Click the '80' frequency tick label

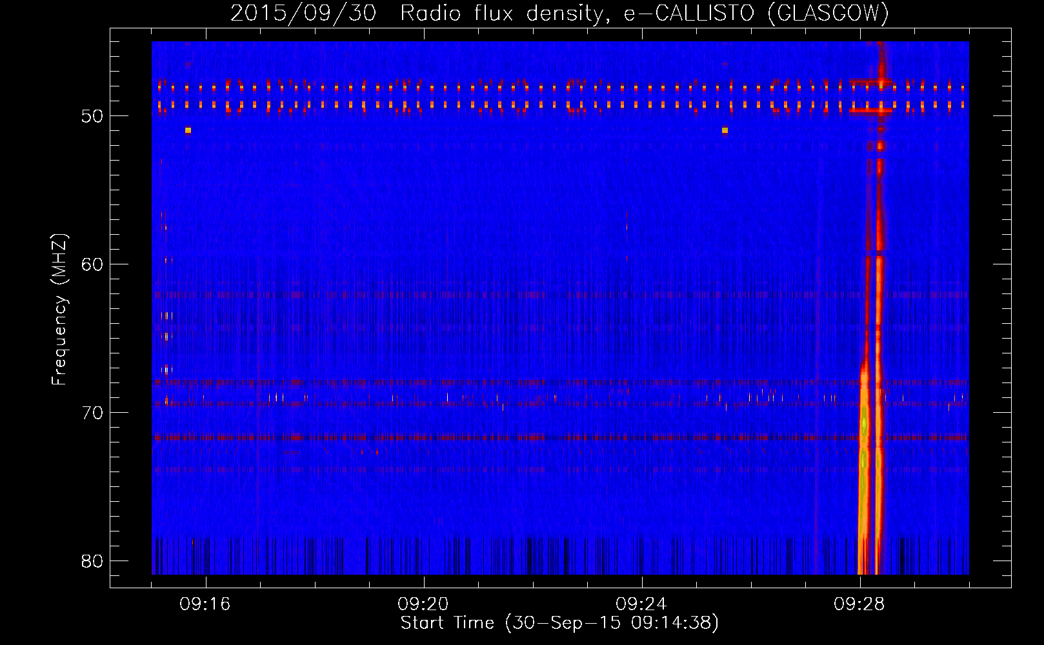(93, 561)
